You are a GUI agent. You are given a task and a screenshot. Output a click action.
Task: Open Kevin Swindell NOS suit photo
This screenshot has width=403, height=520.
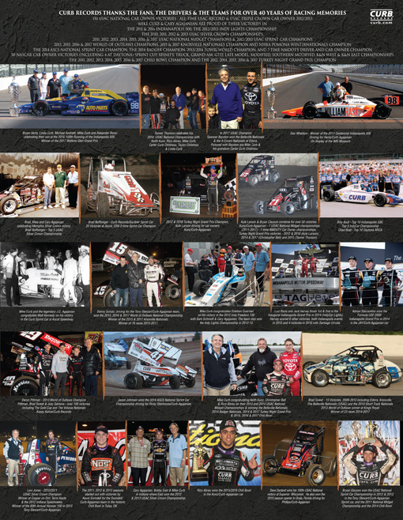pyautogui.click(x=101, y=454)
